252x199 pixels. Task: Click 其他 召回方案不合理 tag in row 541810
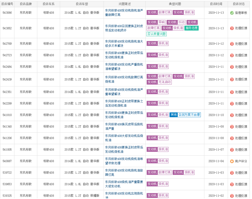[x=185, y=115]
